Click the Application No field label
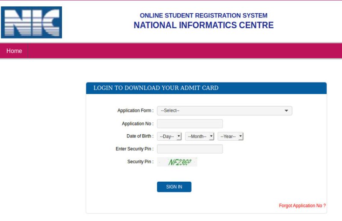 [x=137, y=124]
